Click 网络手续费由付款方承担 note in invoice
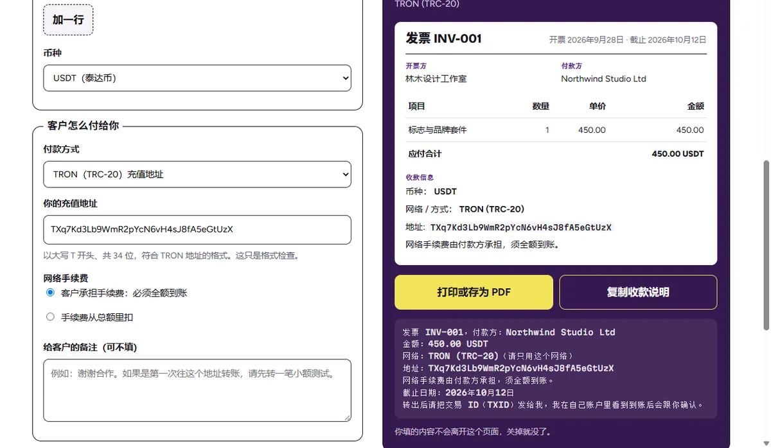Screen dimensions: 771x448 (x=483, y=245)
